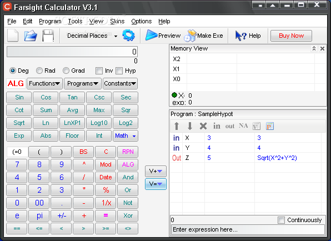
Task: Open settings with the blue gear icon
Action: click(x=128, y=35)
